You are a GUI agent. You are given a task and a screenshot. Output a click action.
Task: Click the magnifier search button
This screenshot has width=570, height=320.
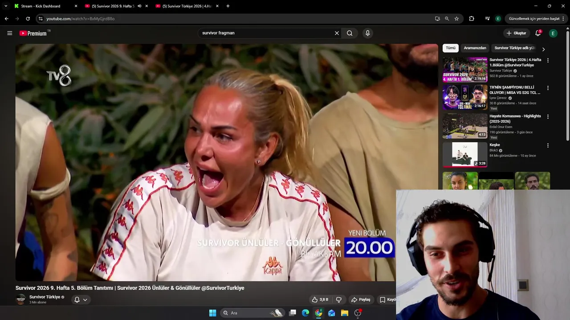click(x=350, y=33)
